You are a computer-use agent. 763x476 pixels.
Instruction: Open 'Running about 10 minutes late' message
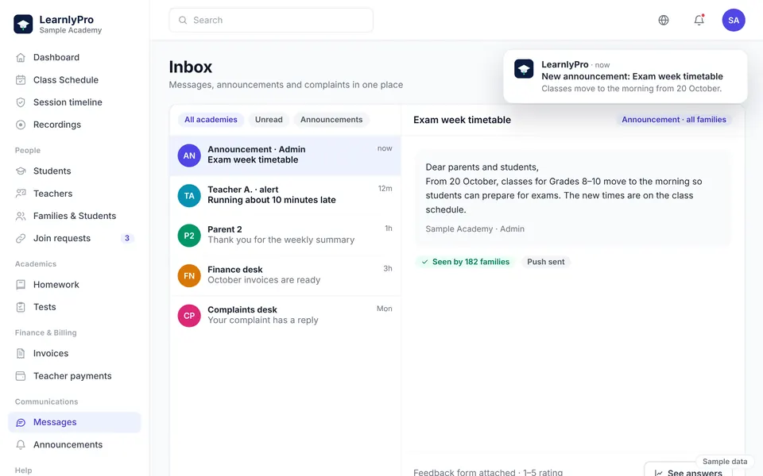coord(285,196)
